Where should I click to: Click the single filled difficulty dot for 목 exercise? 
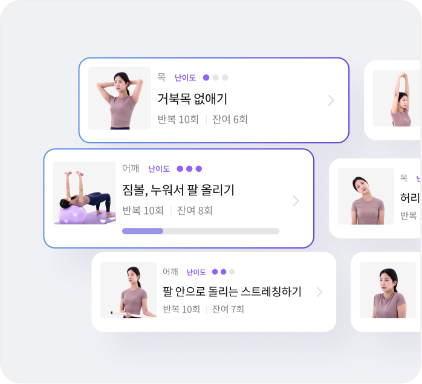[206, 77]
